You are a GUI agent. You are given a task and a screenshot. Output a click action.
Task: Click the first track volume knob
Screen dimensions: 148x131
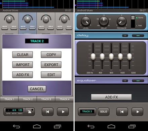click(x=9, y=20)
